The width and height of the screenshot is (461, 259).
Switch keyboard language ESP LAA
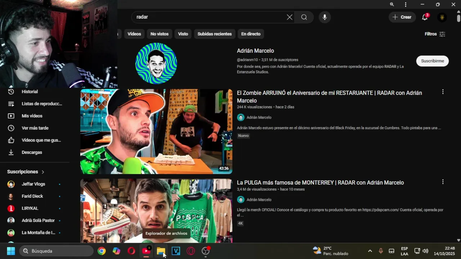point(404,251)
